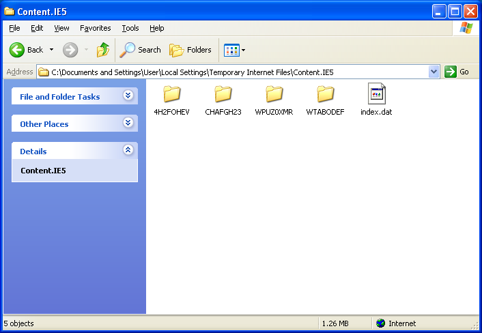This screenshot has height=333, width=482.
Task: Click the Back navigation arrow icon
Action: tap(17, 50)
